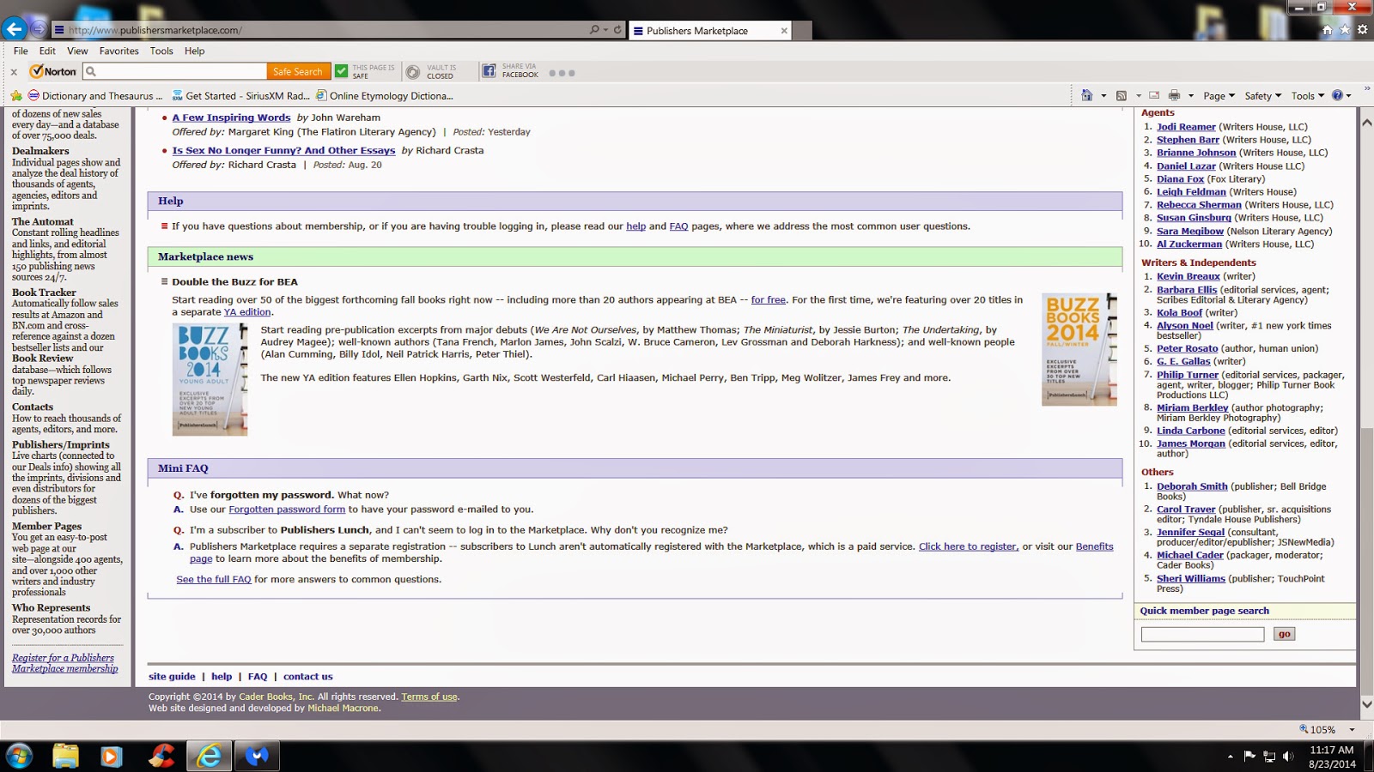This screenshot has height=772, width=1374.
Task: Expand the Help icon dropdown arrow
Action: pos(1348,96)
